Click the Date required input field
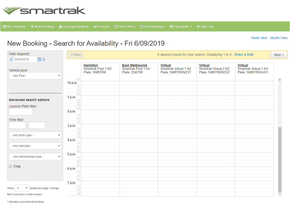This screenshot has width=290, height=205. point(25,59)
